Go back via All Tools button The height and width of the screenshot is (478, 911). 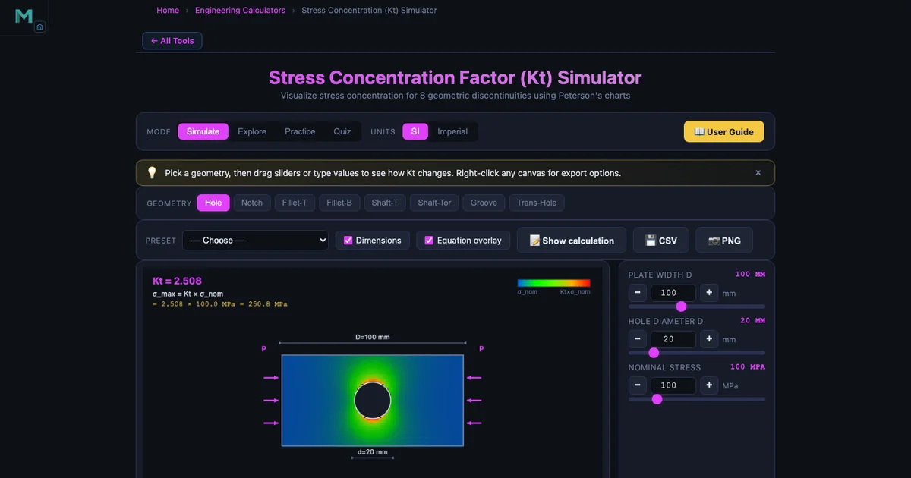172,41
